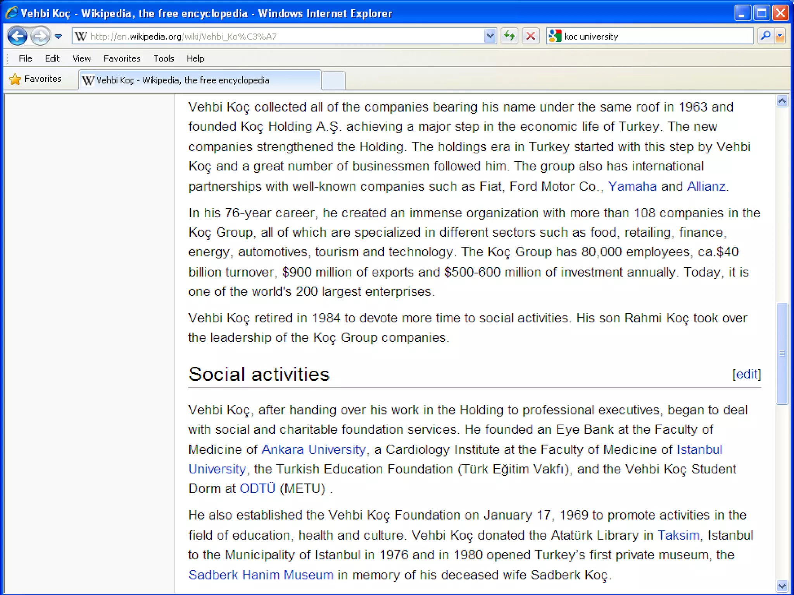794x595 pixels.
Task: Click the magnifier search button
Action: coord(766,36)
